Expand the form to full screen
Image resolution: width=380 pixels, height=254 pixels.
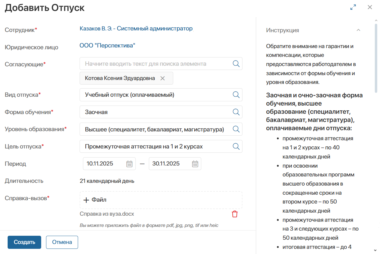click(x=353, y=7)
